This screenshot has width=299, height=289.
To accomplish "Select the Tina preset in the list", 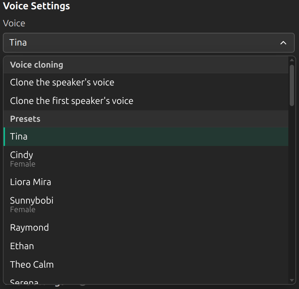I will (x=146, y=137).
